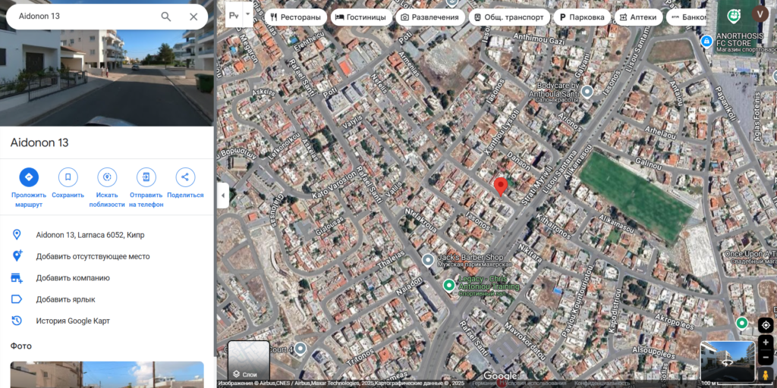
Task: Select the Парковка category chip
Action: point(582,17)
